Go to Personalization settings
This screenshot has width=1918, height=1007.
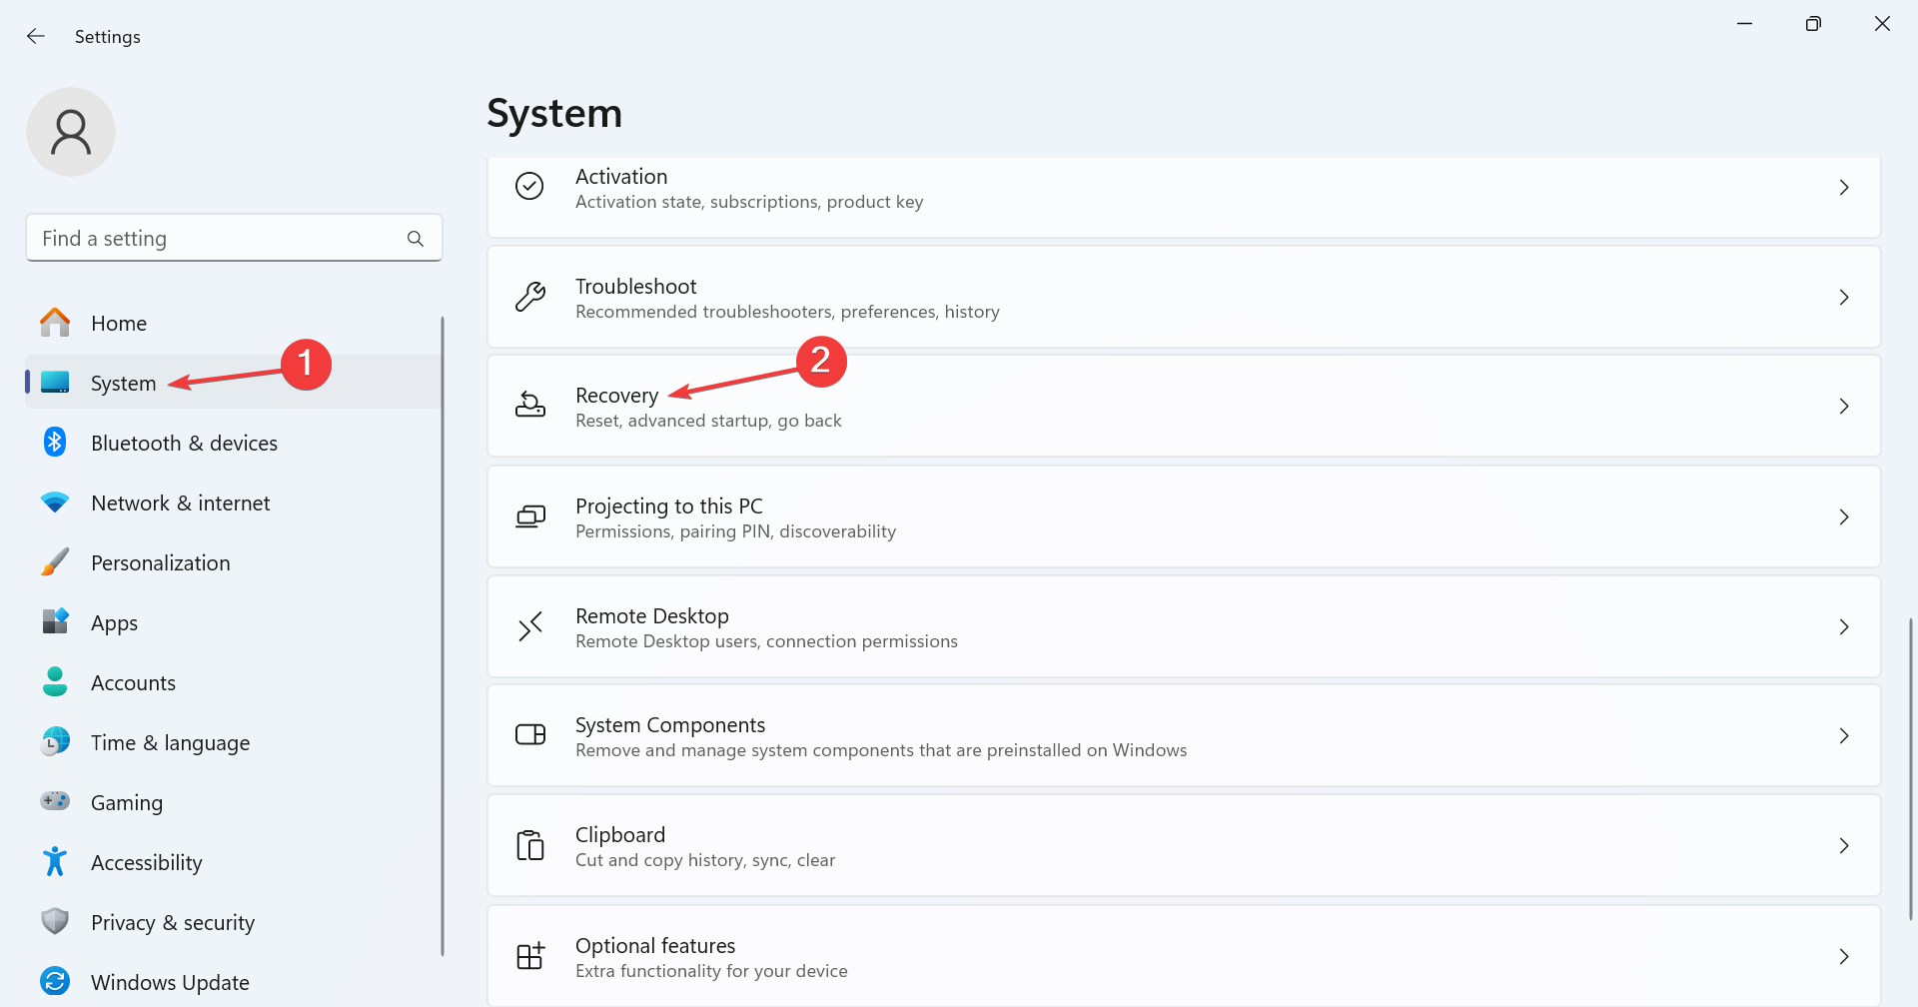click(x=160, y=563)
